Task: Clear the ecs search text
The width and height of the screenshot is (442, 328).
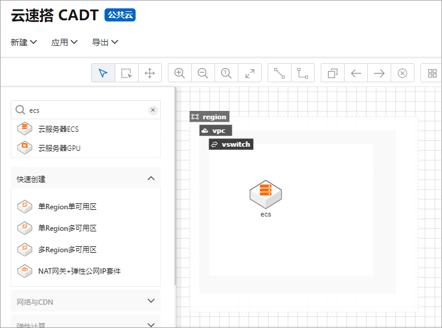Action: click(153, 110)
